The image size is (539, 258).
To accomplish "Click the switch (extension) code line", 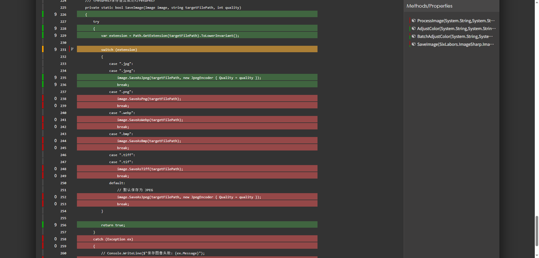I will [119, 50].
